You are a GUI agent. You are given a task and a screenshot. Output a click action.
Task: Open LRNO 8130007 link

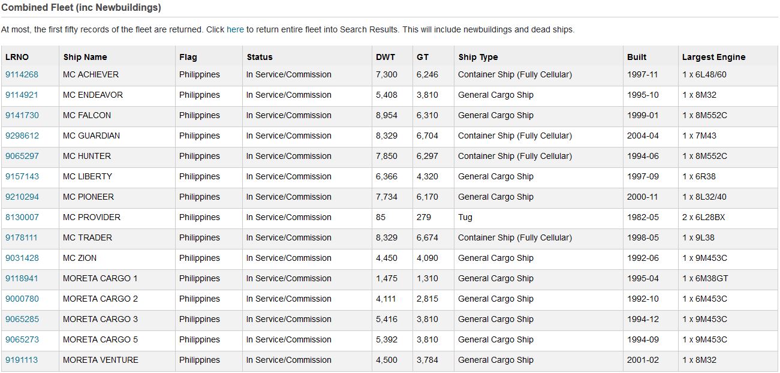pyautogui.click(x=22, y=217)
